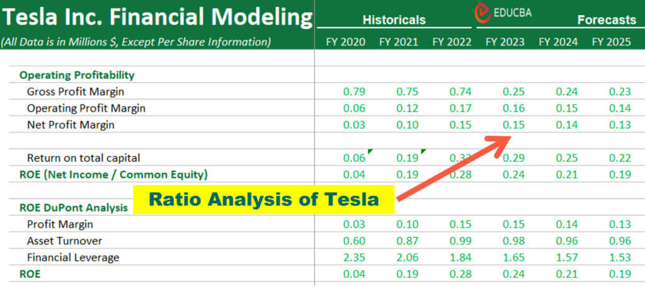The image size is (645, 286).
Task: Click the Financial Leverage value 2.35
Action: pos(354,257)
